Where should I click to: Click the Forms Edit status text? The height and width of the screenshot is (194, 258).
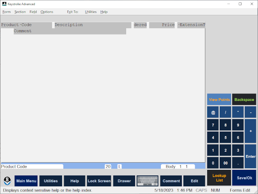tap(240, 190)
